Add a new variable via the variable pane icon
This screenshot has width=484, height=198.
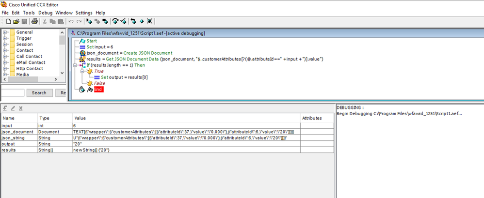coord(5,108)
